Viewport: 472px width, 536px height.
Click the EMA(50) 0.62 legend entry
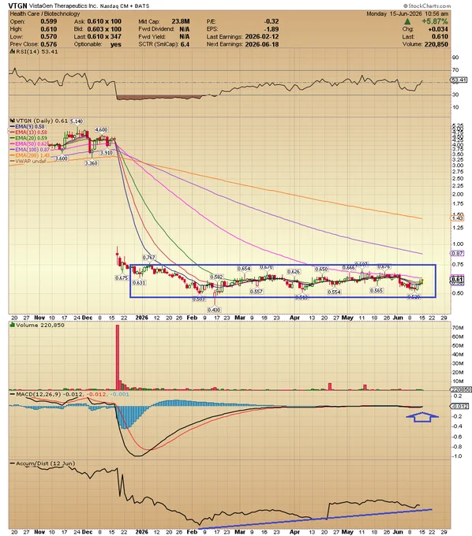click(x=29, y=144)
